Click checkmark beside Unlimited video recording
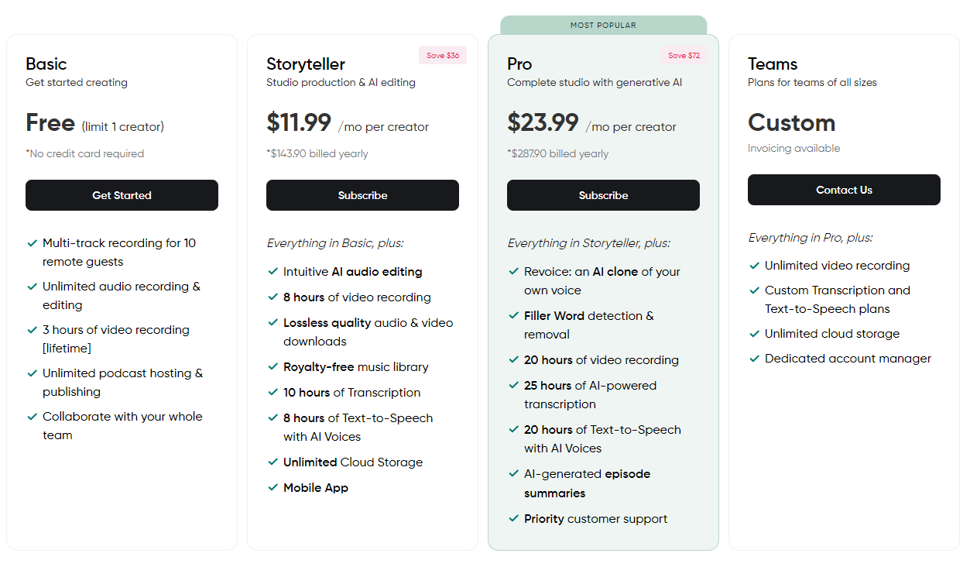The width and height of the screenshot is (970, 567). click(x=754, y=266)
